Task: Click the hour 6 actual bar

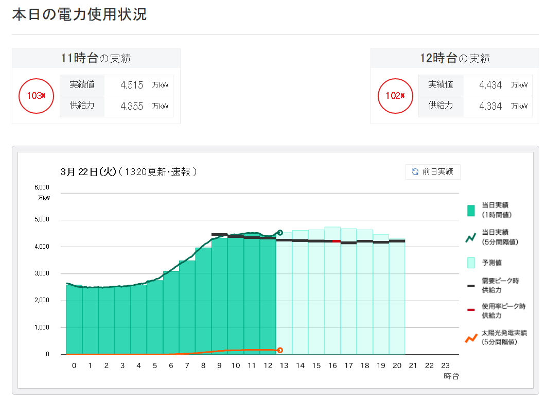Action: coord(171,313)
